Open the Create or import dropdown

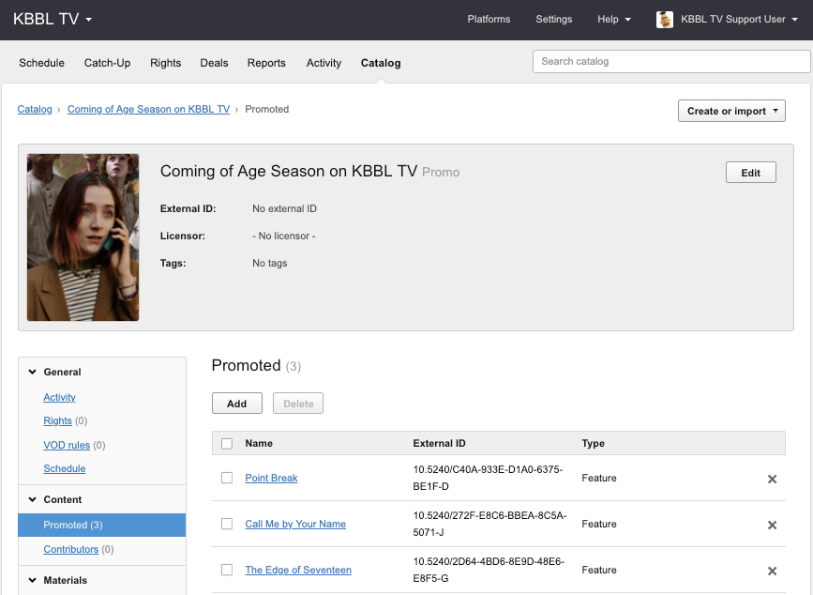731,111
